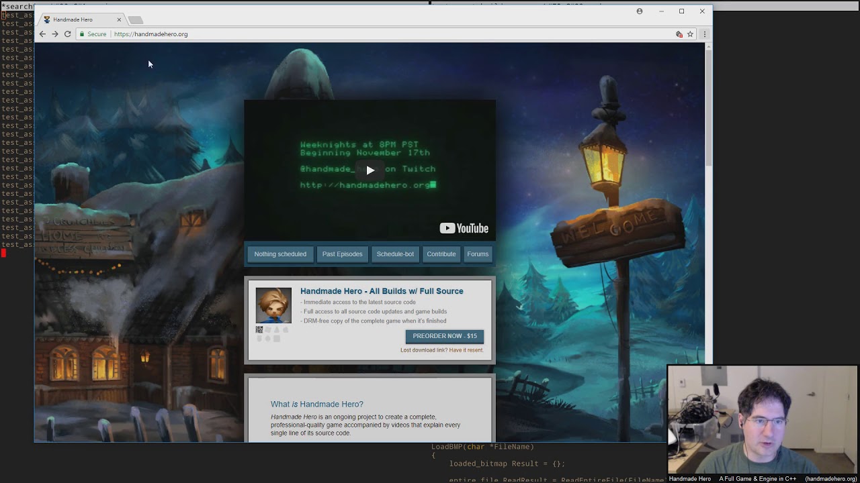Click the Secure padlock indicator

(x=93, y=34)
